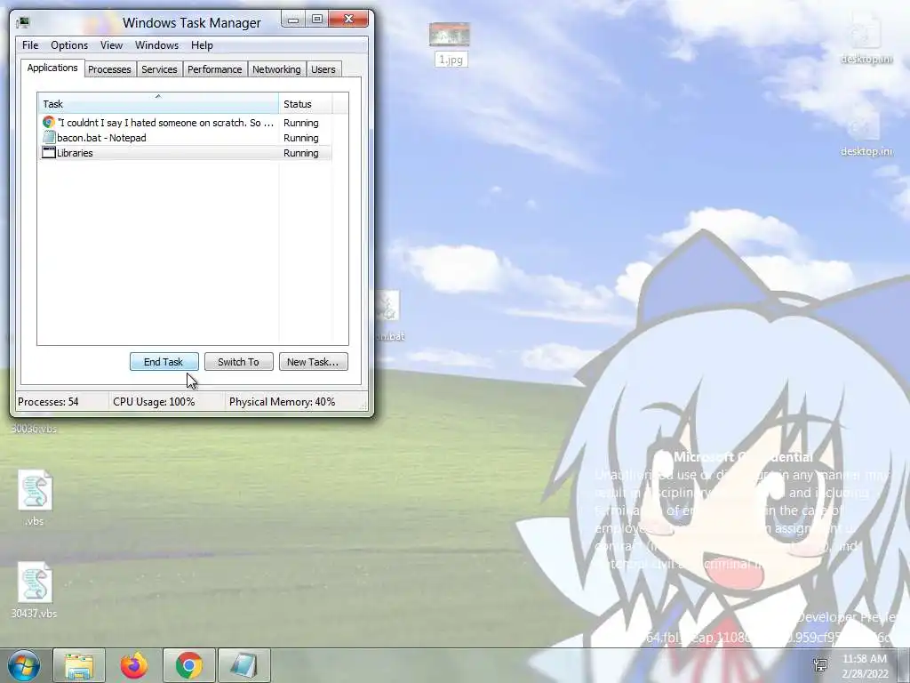
Task: Select the bacon.bat - Notepad task row
Action: click(x=185, y=138)
